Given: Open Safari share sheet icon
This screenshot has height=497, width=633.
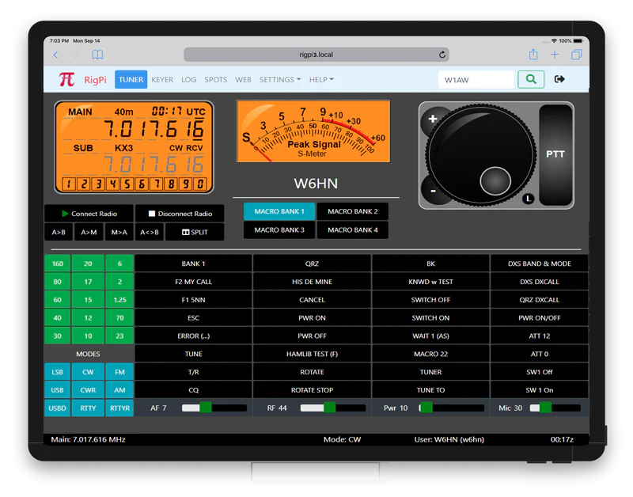Looking at the screenshot, I should point(533,54).
